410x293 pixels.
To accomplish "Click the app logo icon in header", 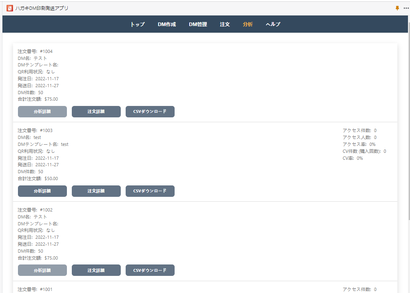I will tap(10, 8).
